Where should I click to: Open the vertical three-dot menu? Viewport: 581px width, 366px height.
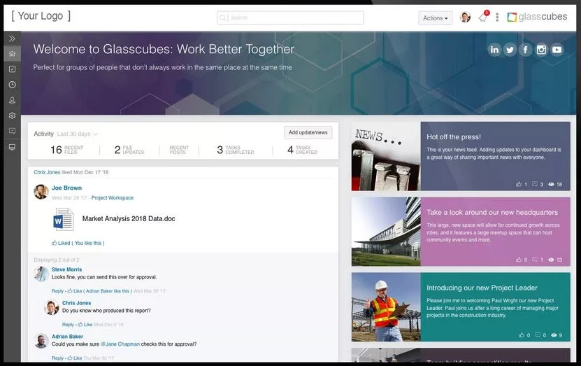(497, 17)
